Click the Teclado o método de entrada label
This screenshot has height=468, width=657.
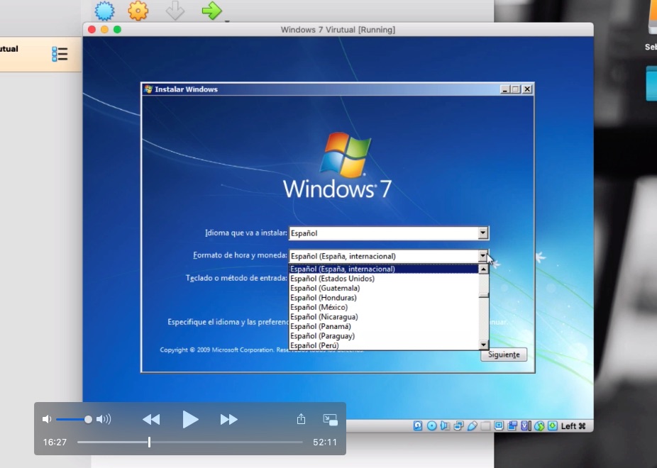point(236,278)
